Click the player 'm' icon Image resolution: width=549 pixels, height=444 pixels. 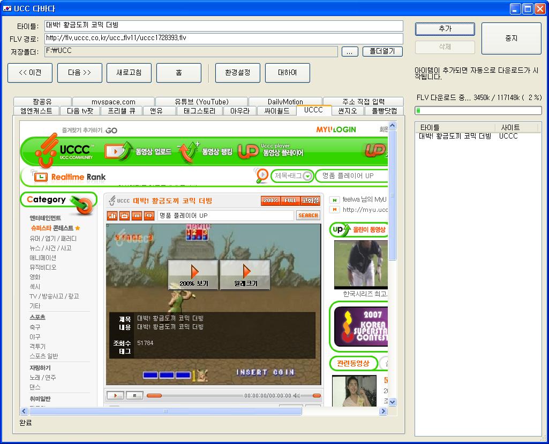[x=137, y=216]
